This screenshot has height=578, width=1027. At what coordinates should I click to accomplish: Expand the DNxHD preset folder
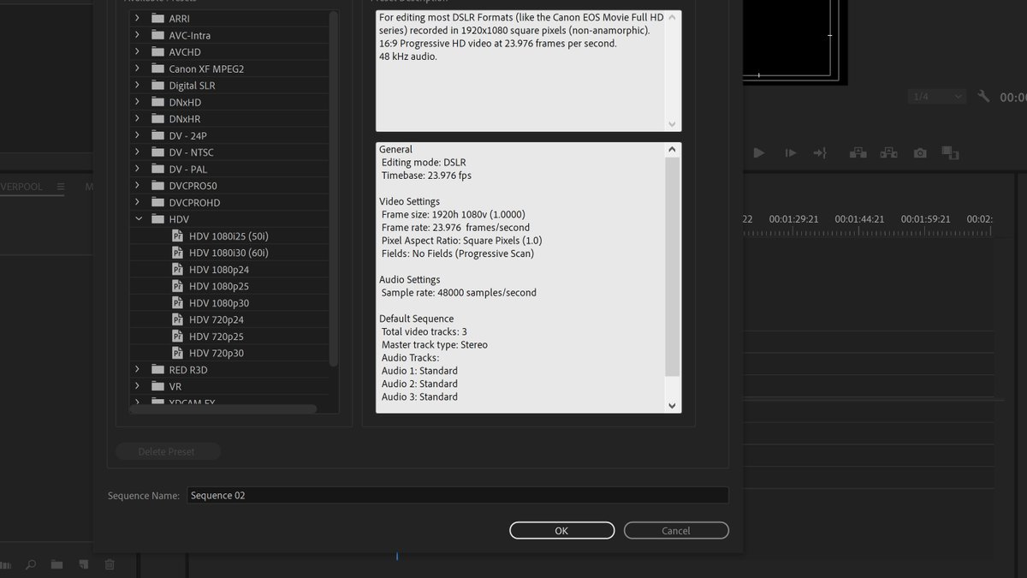[138, 102]
